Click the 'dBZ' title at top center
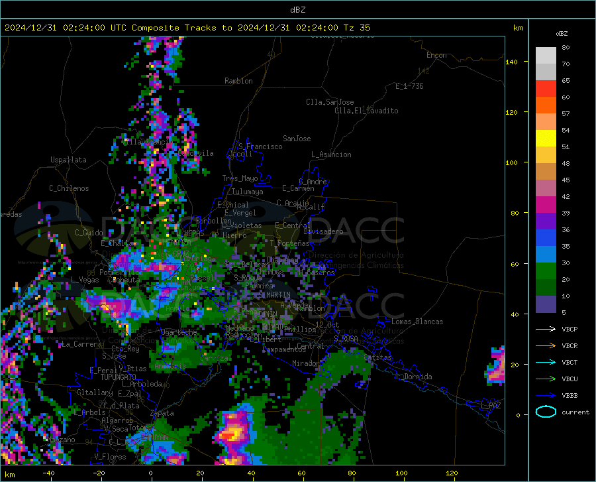Image resolution: width=596 pixels, height=482 pixels. pyautogui.click(x=297, y=10)
